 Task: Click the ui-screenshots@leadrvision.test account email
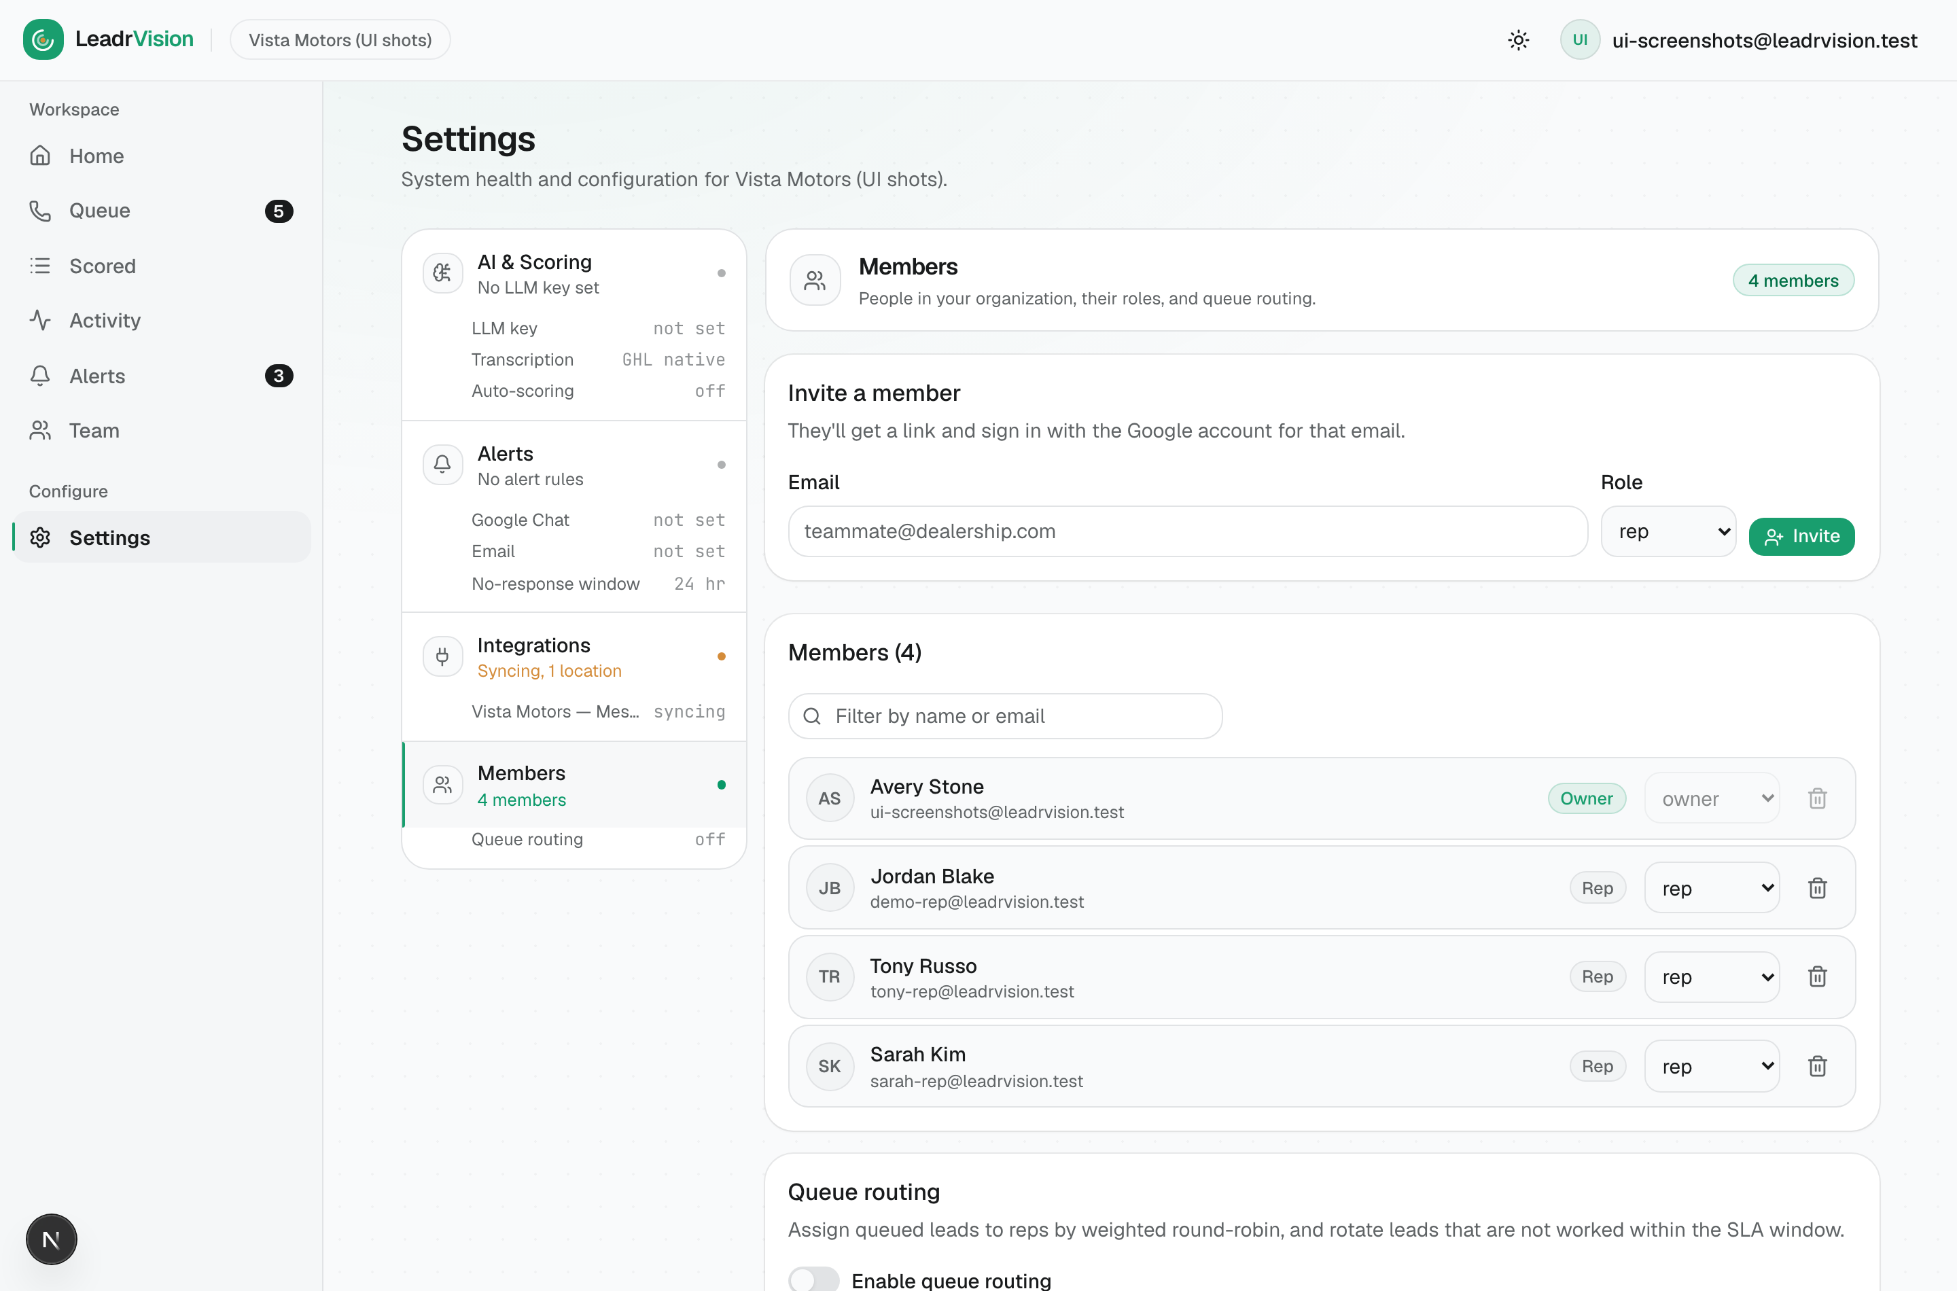click(x=1764, y=39)
